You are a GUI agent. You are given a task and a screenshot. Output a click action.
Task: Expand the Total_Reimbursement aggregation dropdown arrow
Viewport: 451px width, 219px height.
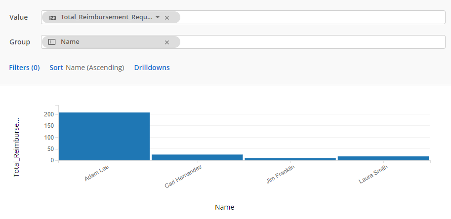158,17
